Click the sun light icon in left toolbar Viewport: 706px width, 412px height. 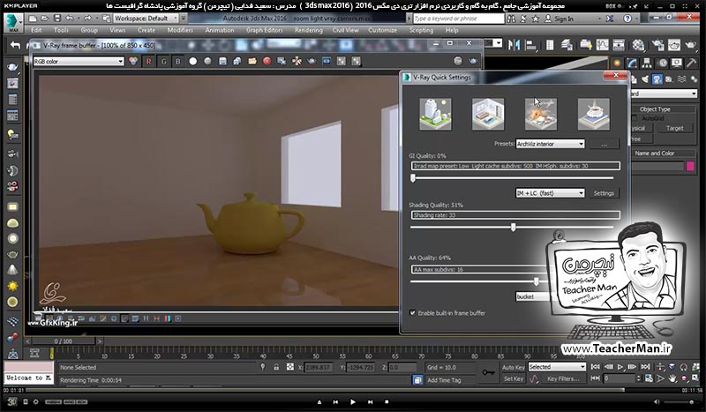[12, 286]
